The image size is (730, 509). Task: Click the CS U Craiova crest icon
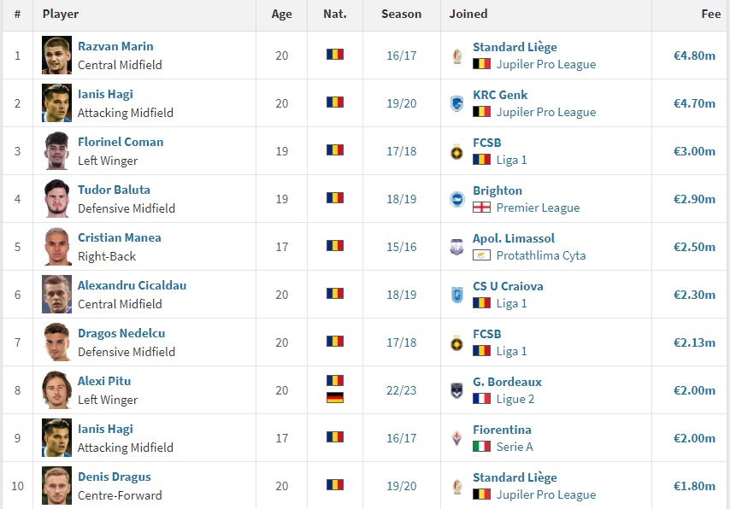[456, 295]
